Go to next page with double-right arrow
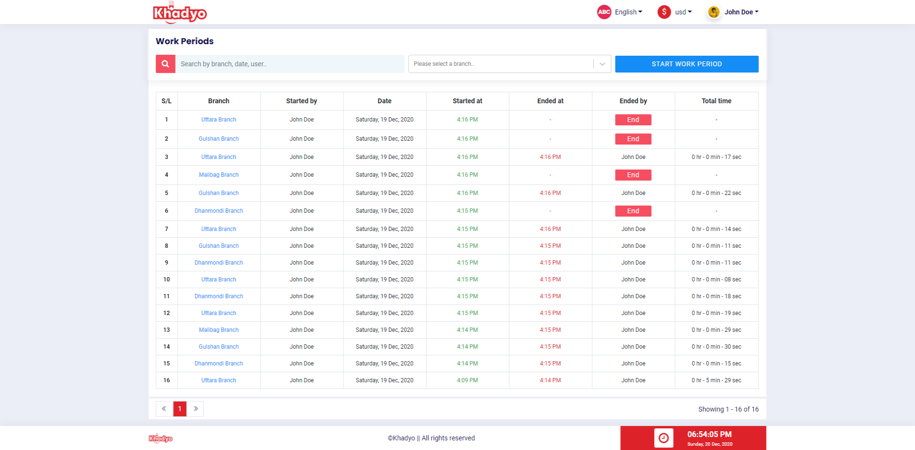The width and height of the screenshot is (915, 450). (195, 409)
